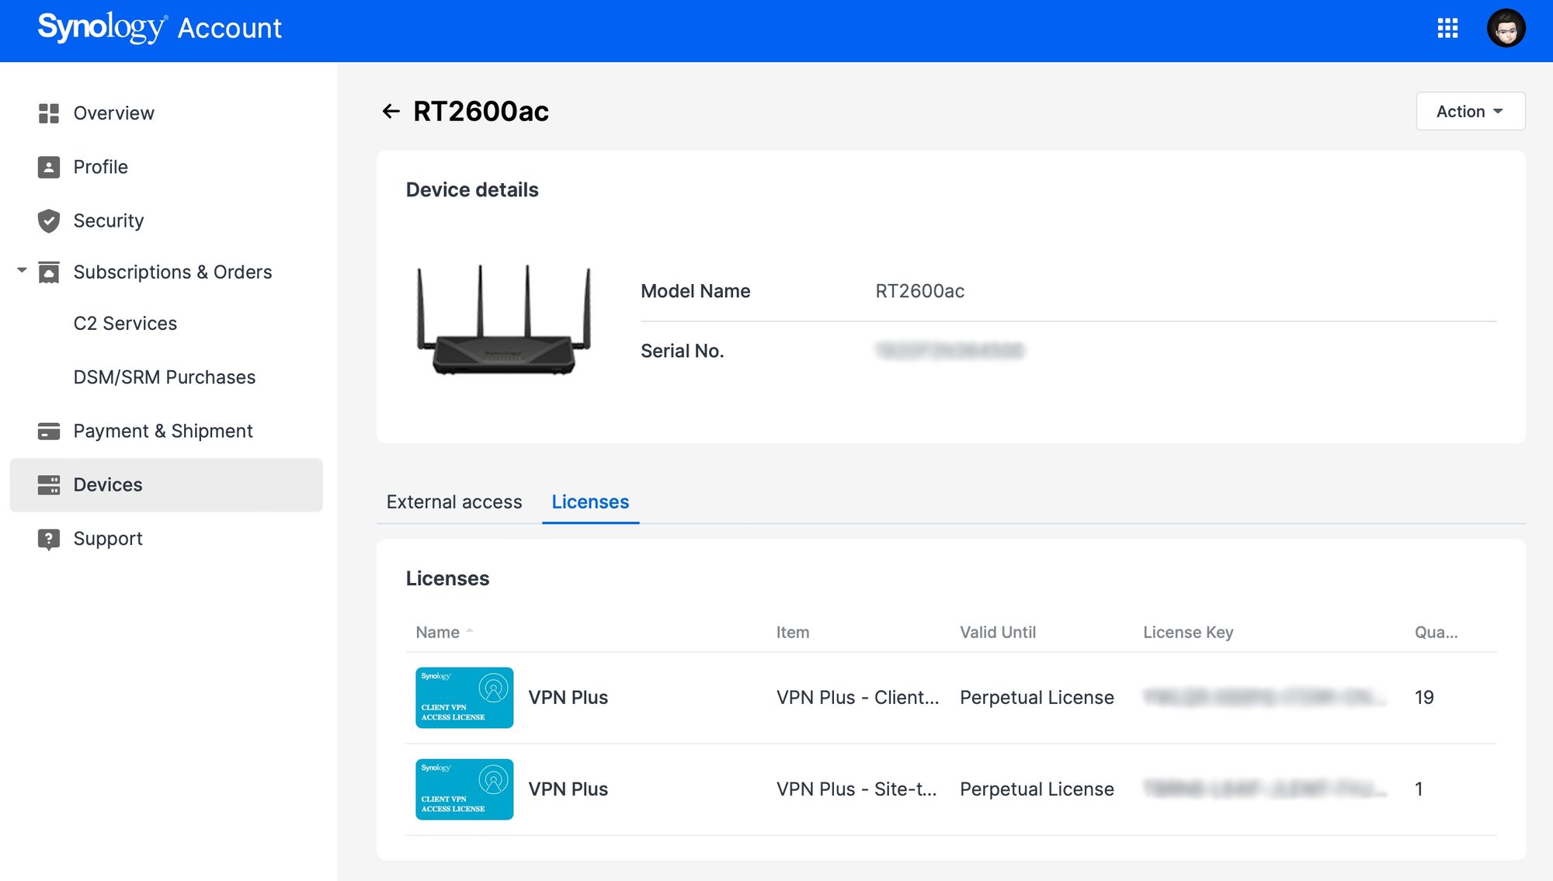
Task: Click the Subscriptions & Orders bag icon
Action: click(x=49, y=272)
